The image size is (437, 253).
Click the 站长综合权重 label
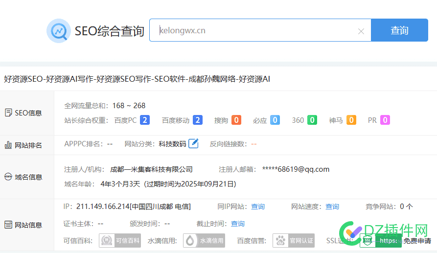(x=86, y=120)
